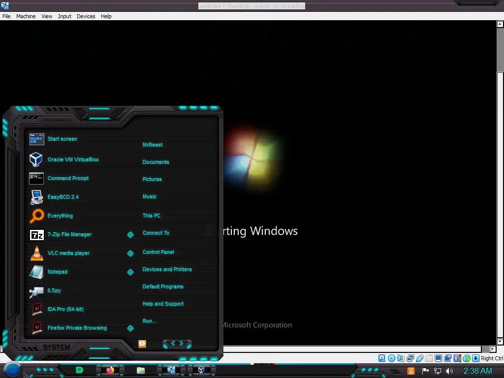Click the keyboard capture arrow icon beside Right Ctrl
This screenshot has height=378, width=504.
(x=476, y=358)
